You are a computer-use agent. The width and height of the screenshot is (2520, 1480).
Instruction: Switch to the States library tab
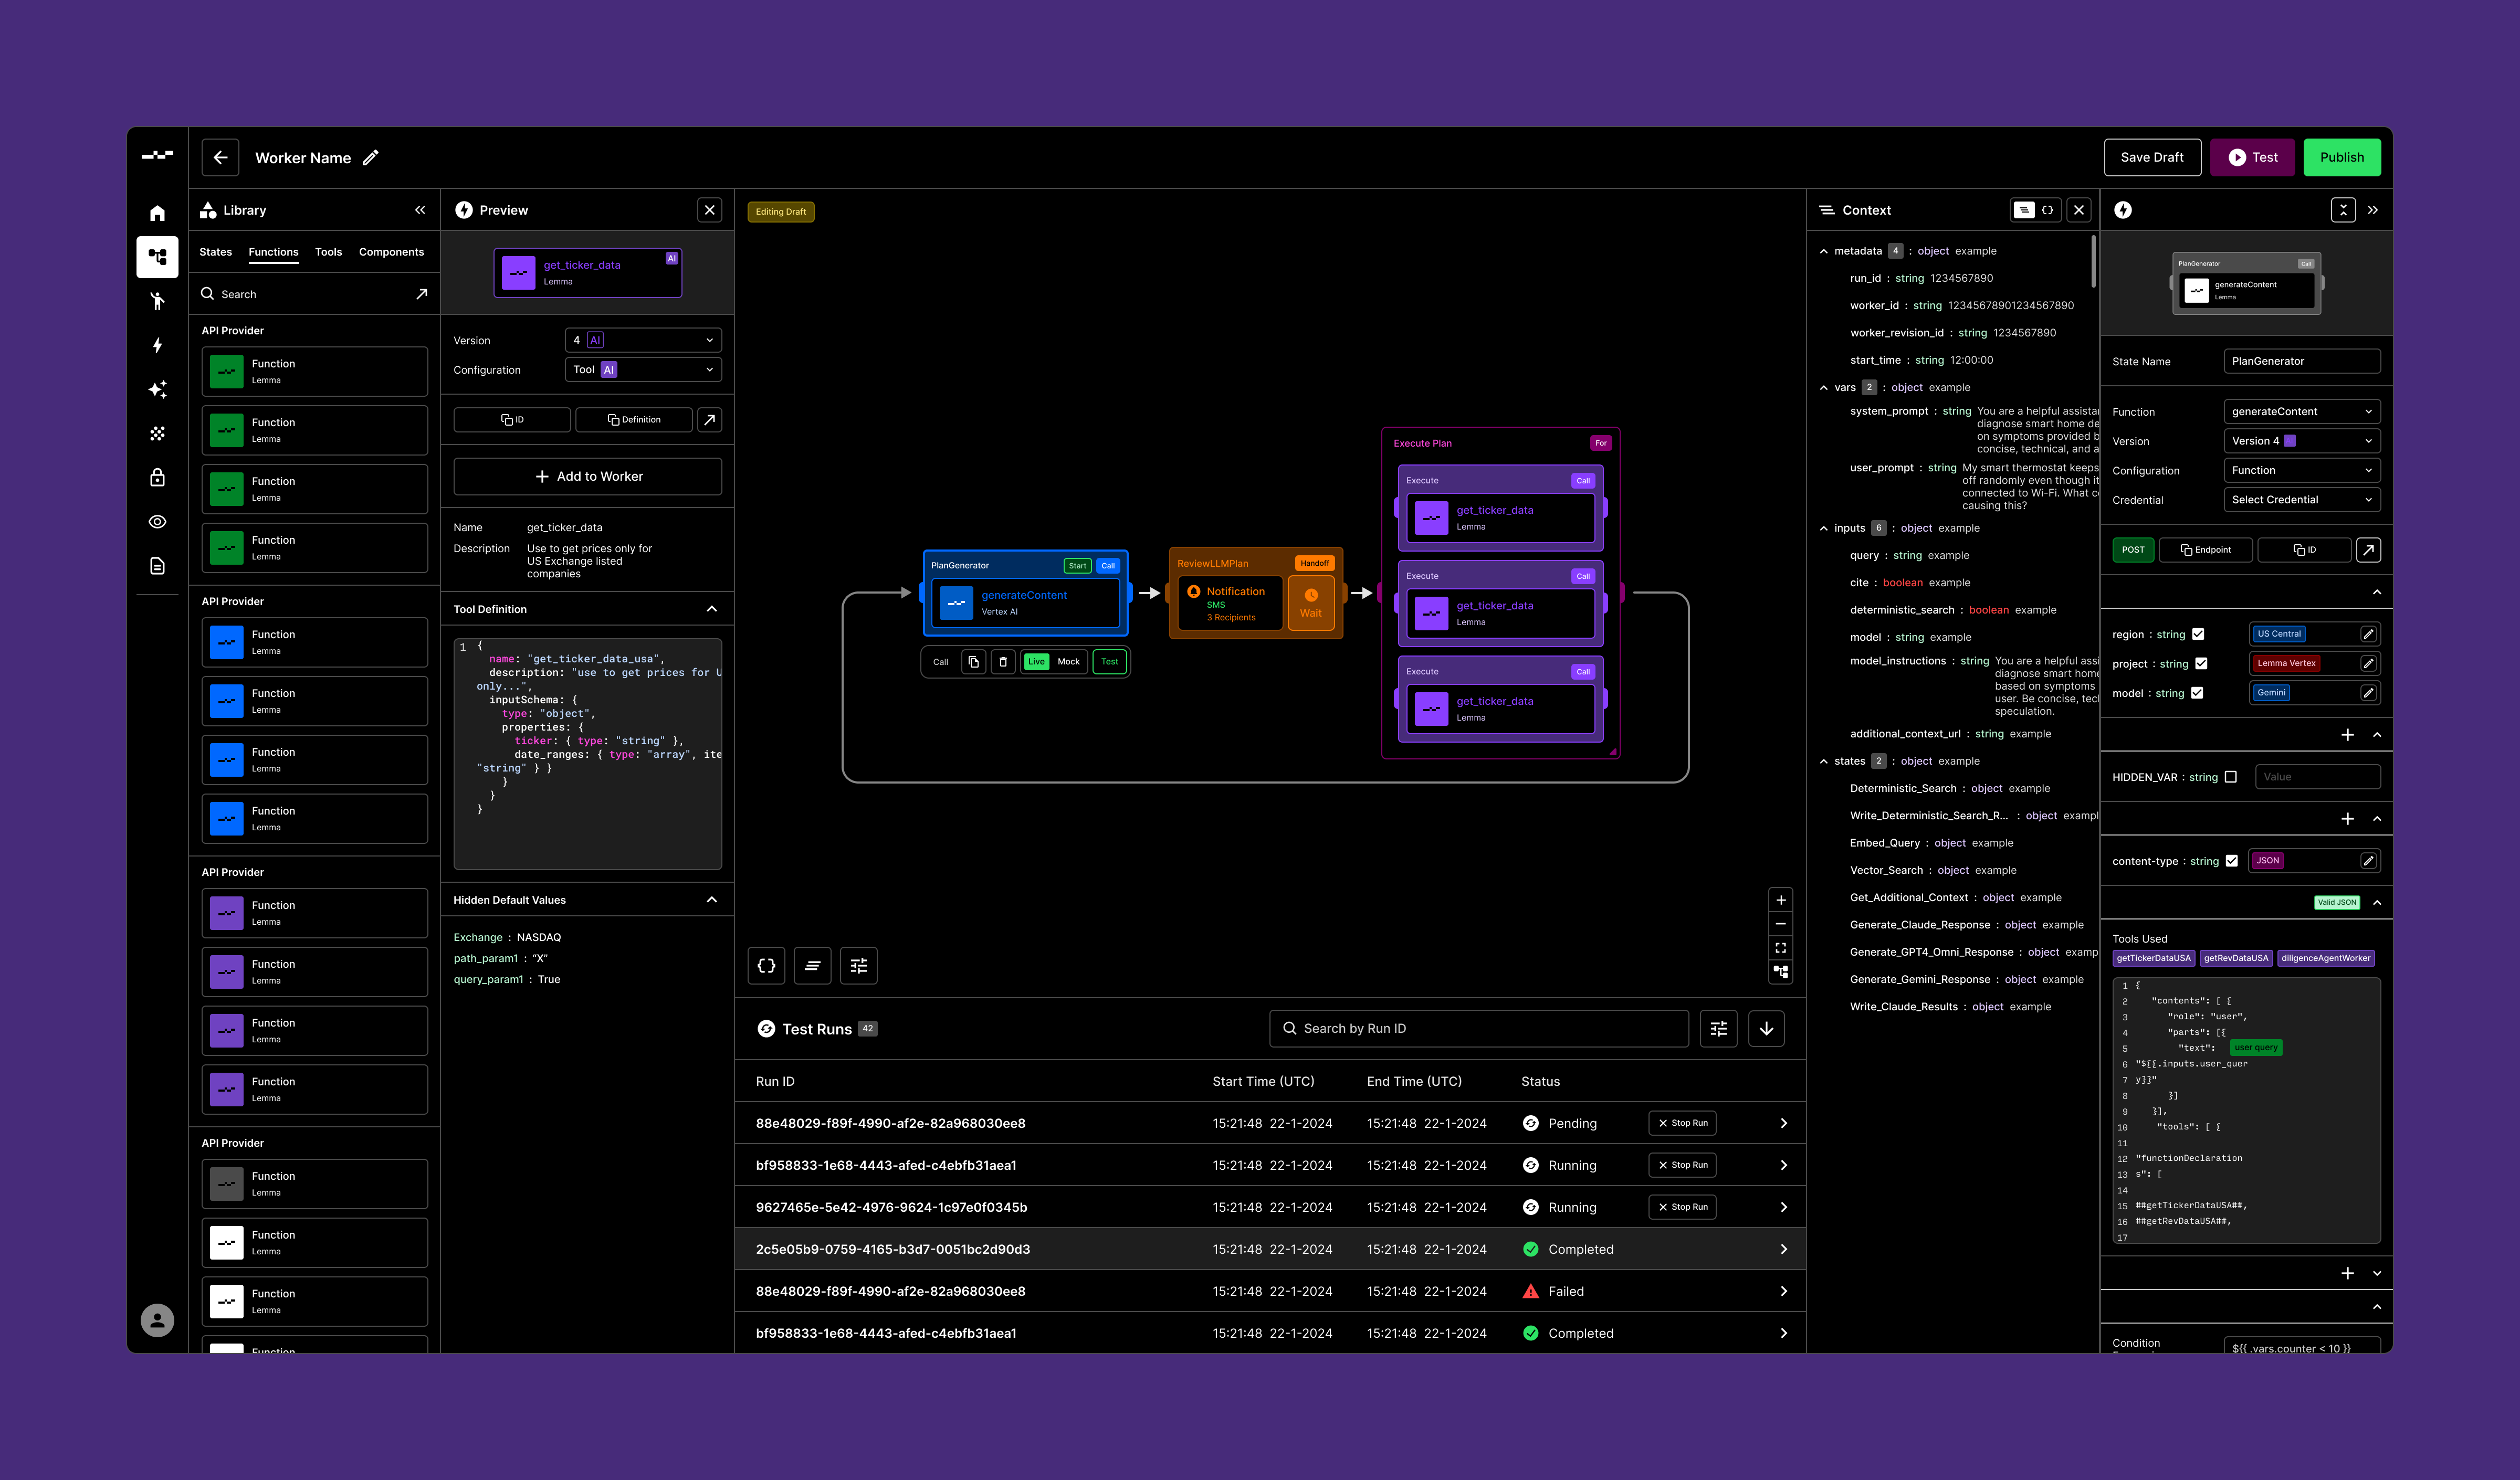pos(215,252)
